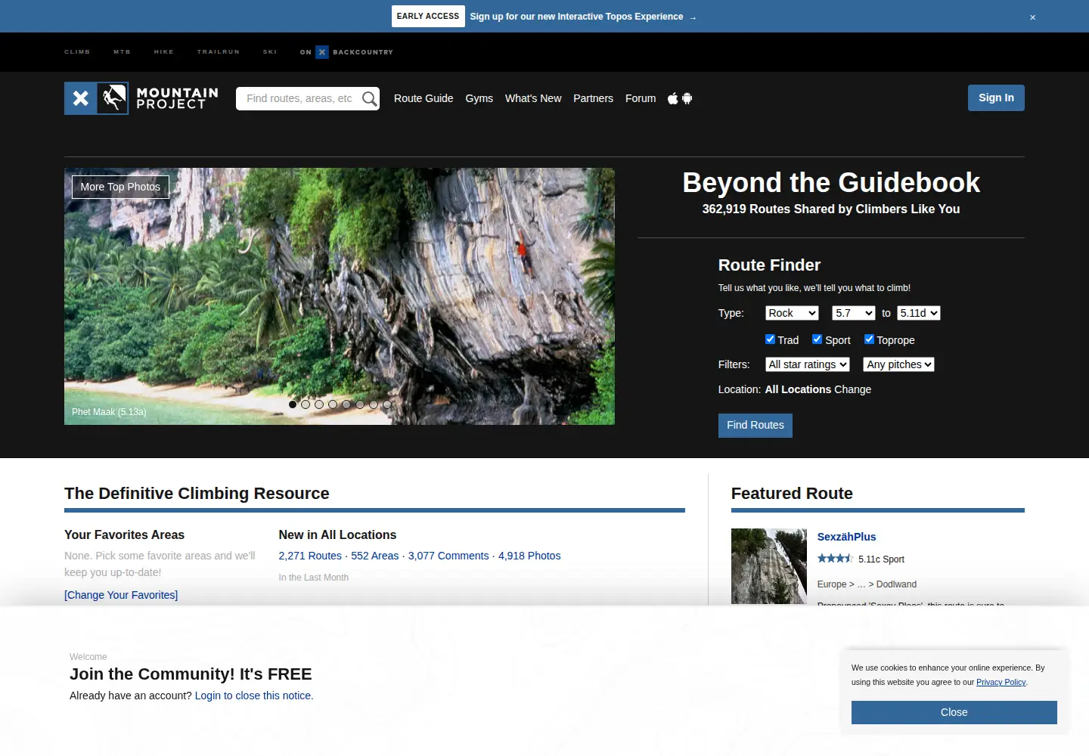Open the TRAILRUN site tab

(x=219, y=52)
